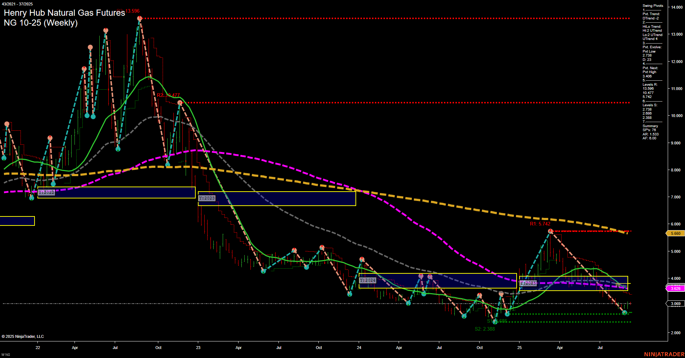Expand the Levels R section in Swing Pivots panel

649,85
